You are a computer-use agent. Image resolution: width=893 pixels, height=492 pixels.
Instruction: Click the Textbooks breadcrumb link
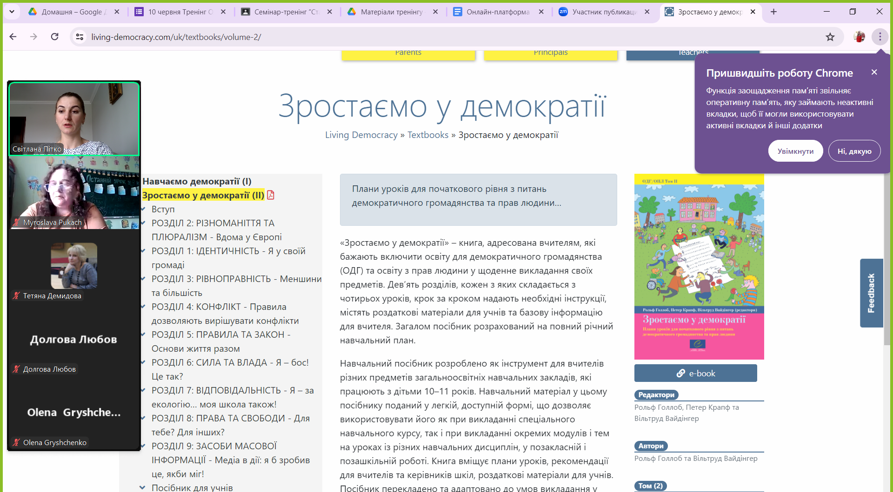pyautogui.click(x=428, y=135)
